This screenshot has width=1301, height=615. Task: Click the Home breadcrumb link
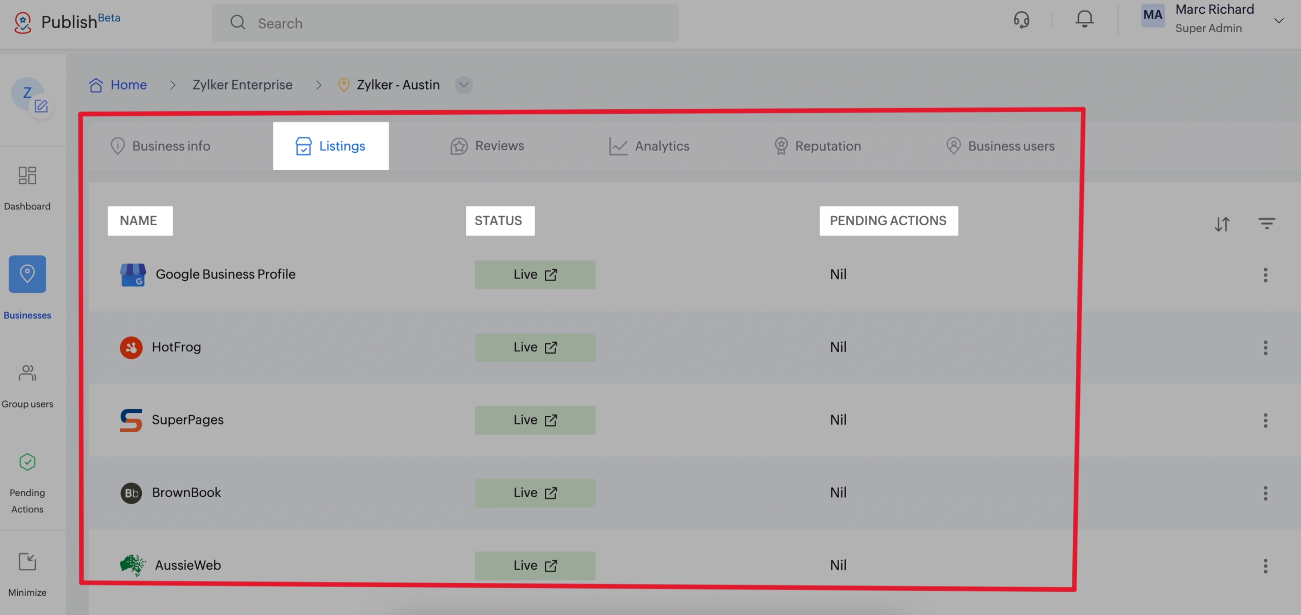pyautogui.click(x=128, y=85)
